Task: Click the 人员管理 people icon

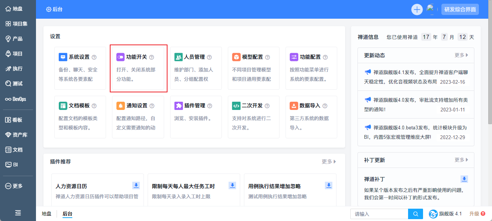Action: pos(178,57)
